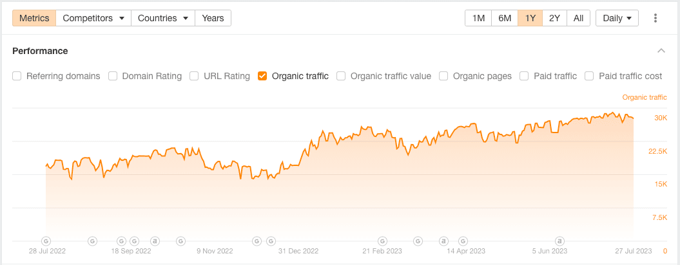
Task: Click the 'a' marker just after 18 Sep 2022
Action: tap(155, 241)
